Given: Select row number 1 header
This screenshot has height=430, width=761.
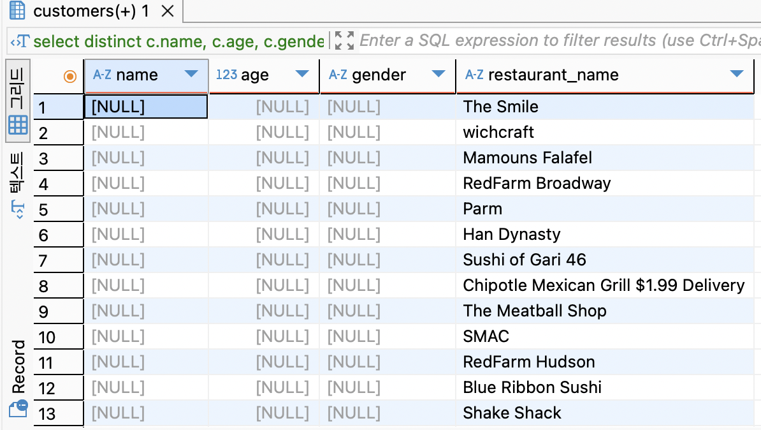Looking at the screenshot, I should (58, 107).
